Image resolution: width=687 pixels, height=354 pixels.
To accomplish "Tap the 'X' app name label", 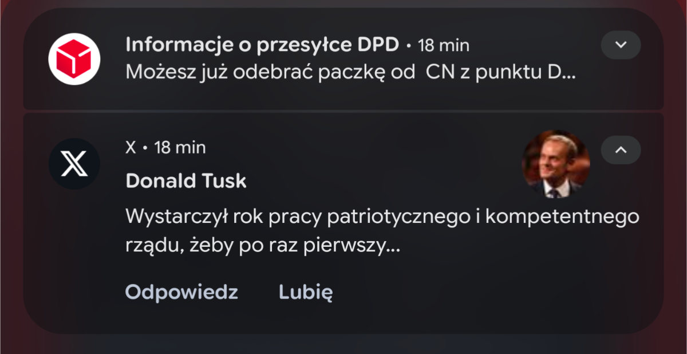I will pos(131,148).
